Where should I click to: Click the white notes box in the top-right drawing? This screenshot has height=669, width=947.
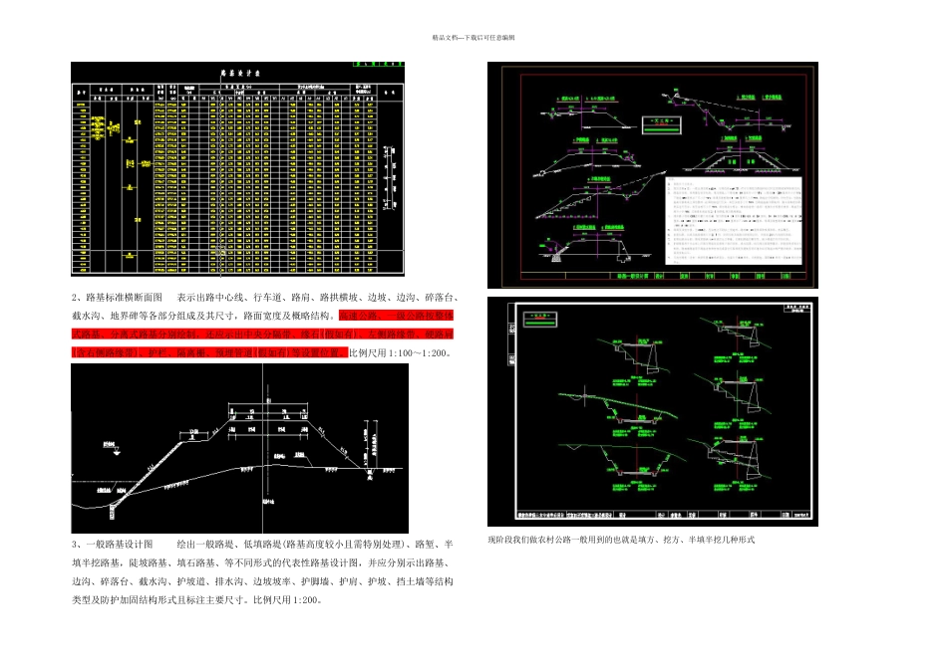click(x=734, y=220)
